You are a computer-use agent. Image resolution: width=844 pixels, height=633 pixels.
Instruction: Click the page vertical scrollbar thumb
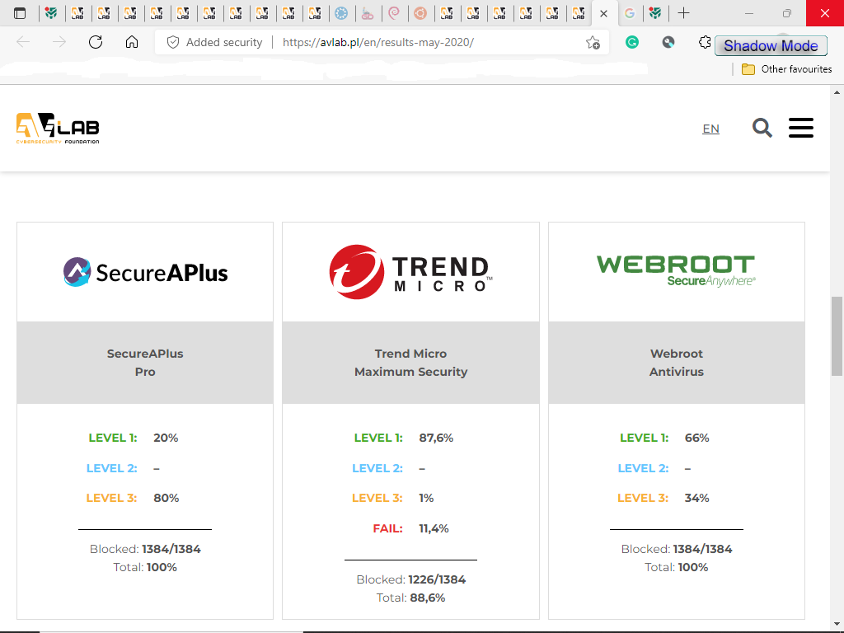point(837,336)
